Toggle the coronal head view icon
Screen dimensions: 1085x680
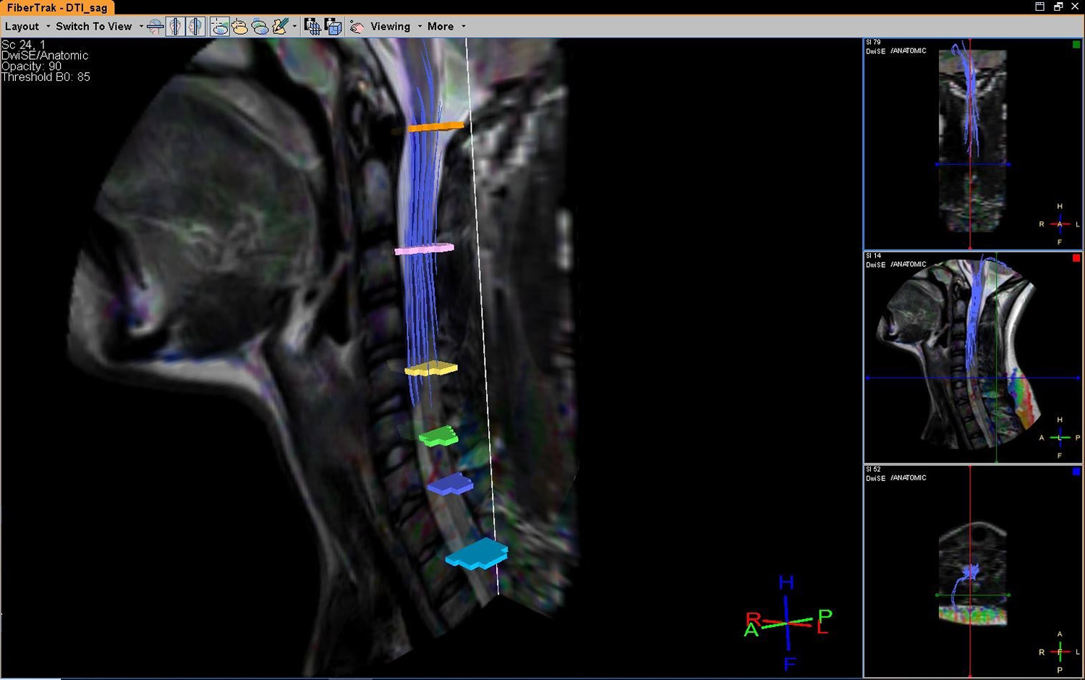coord(175,27)
